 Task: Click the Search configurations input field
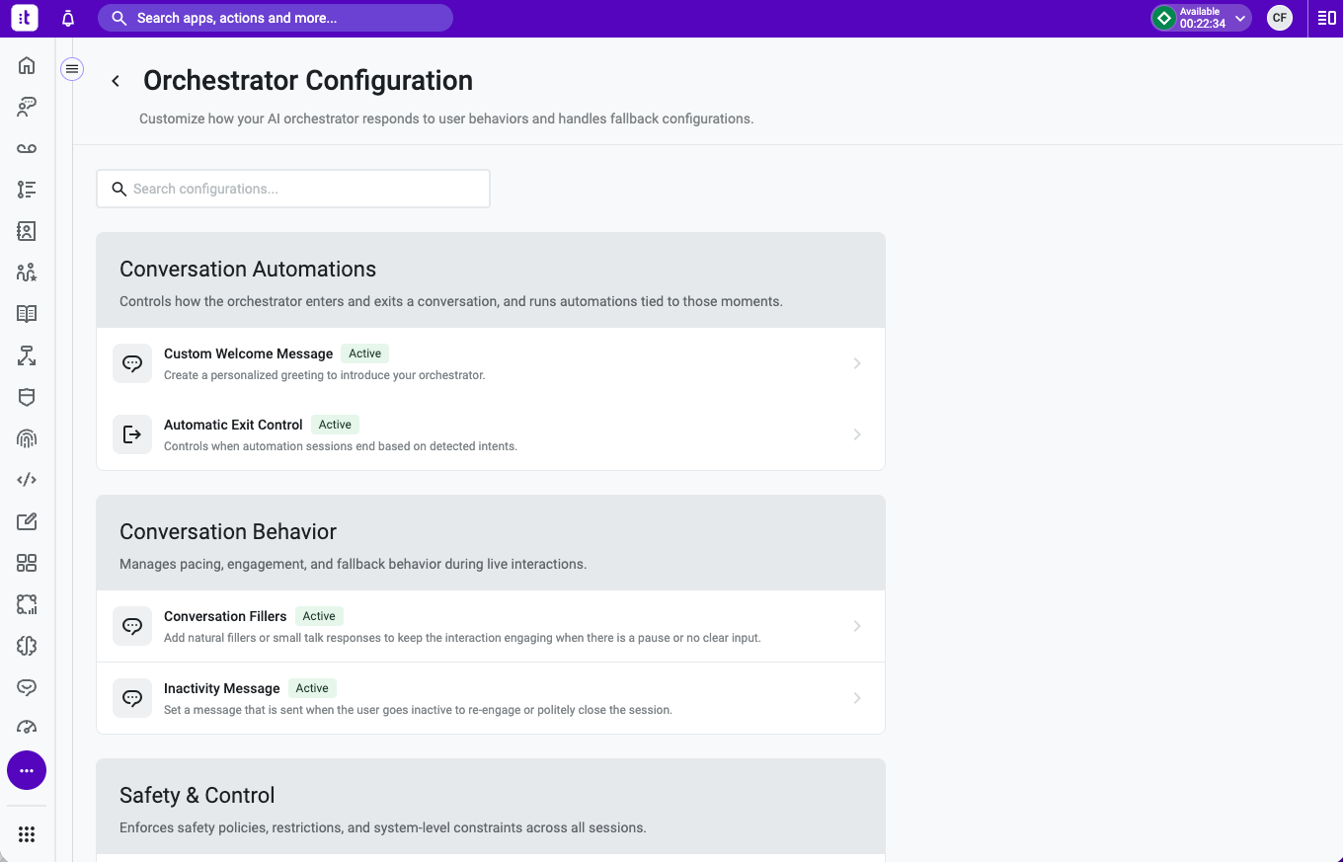pos(293,189)
